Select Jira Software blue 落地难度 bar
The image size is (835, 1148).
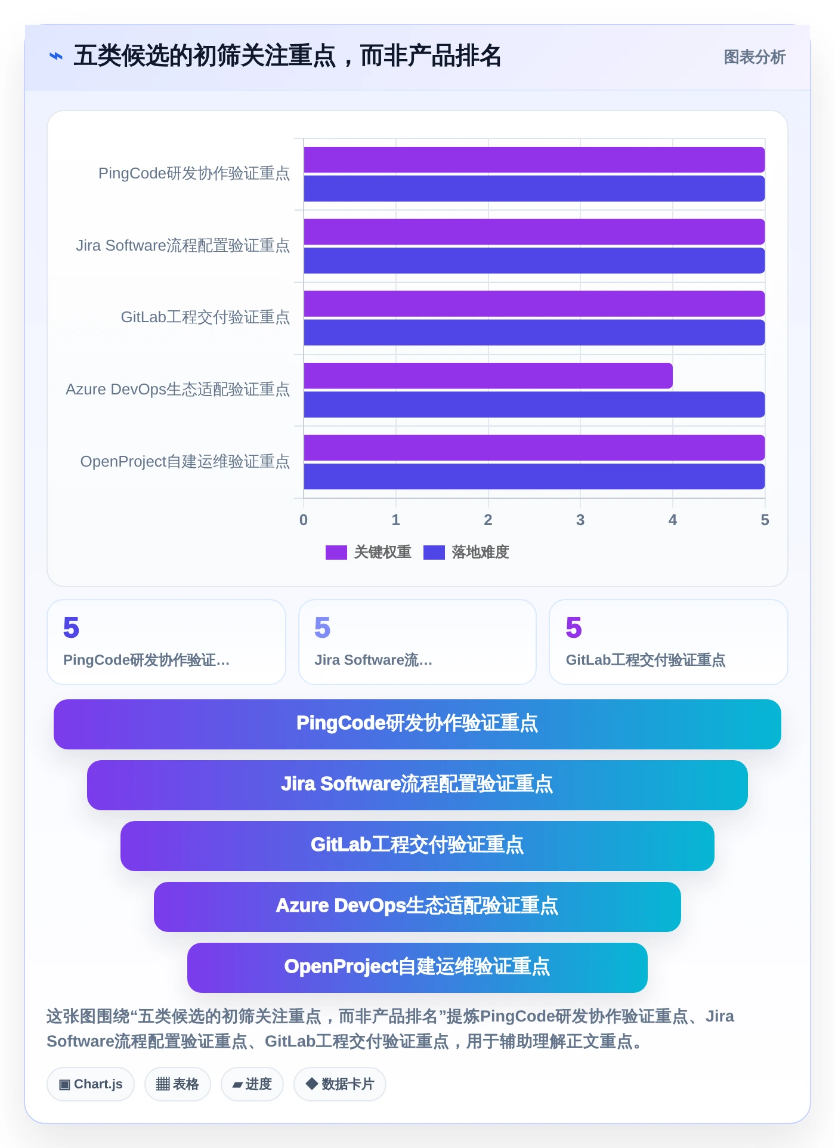click(x=534, y=261)
